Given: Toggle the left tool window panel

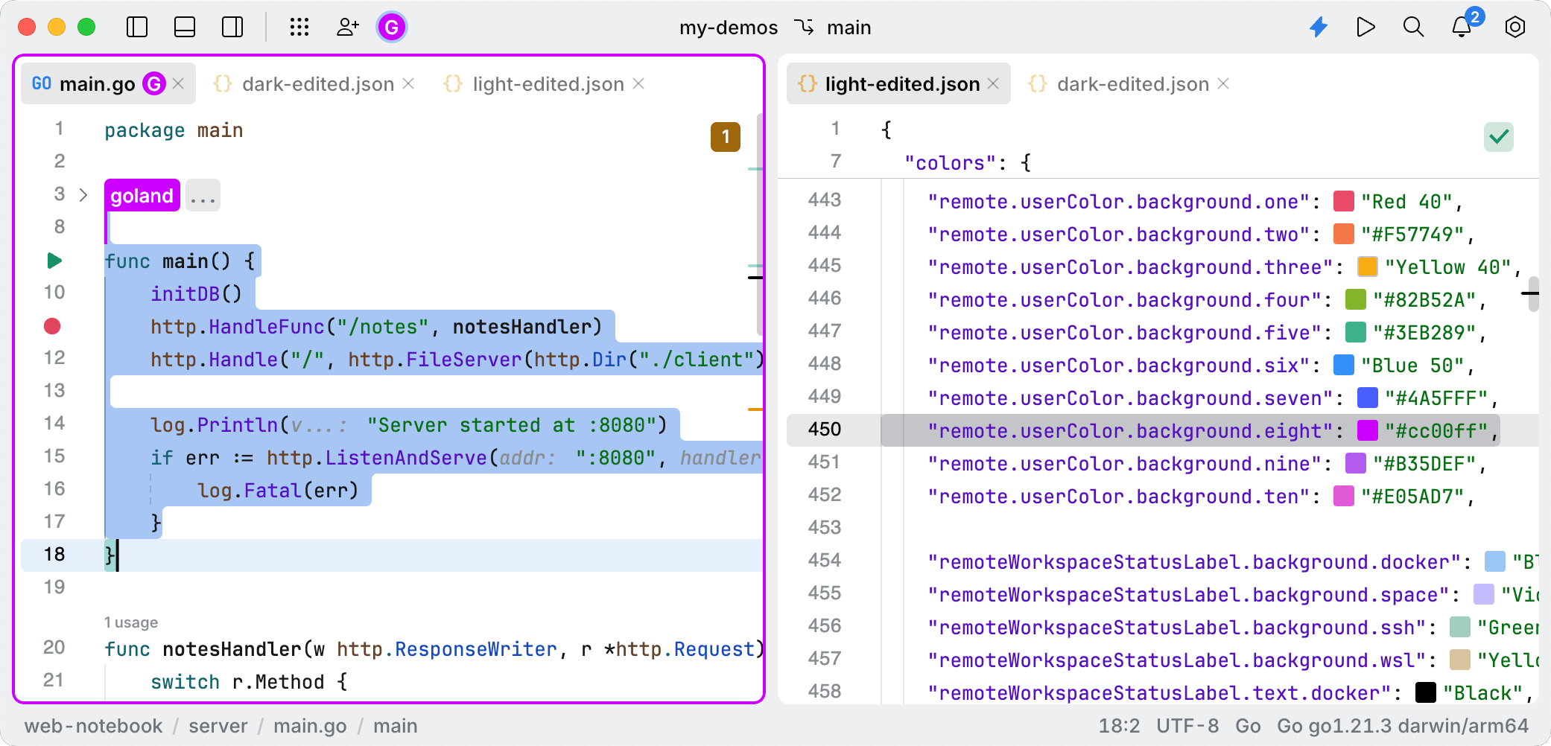Looking at the screenshot, I should 137,28.
